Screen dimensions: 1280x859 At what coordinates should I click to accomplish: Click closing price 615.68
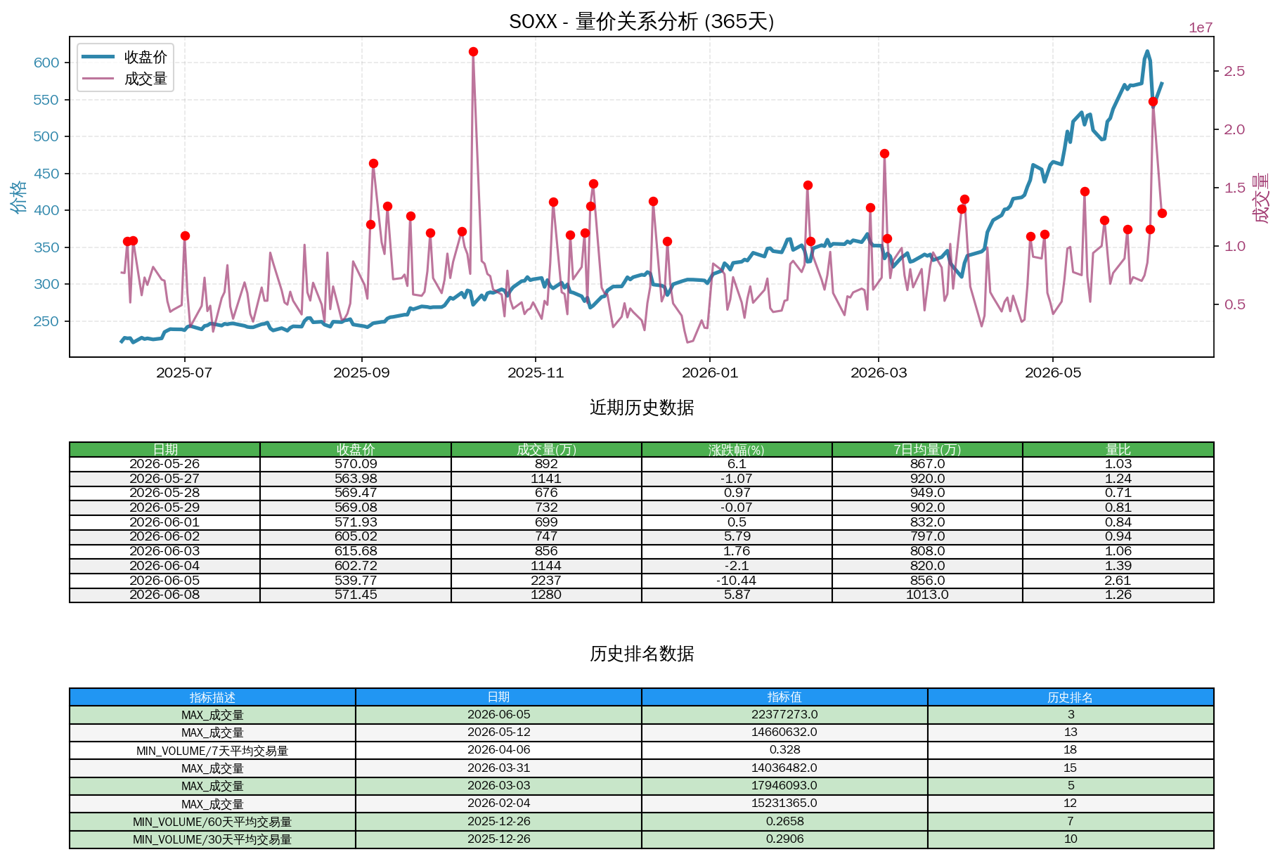tap(356, 551)
